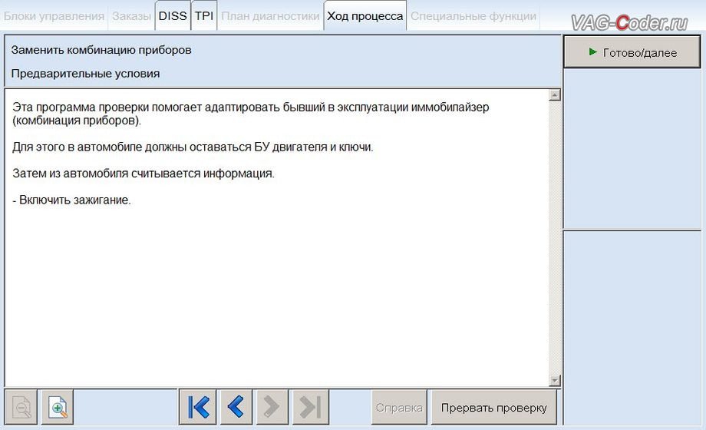The height and width of the screenshot is (430, 706).
Task: Click the vertical scrollbar track of text panel
Action: [555, 238]
